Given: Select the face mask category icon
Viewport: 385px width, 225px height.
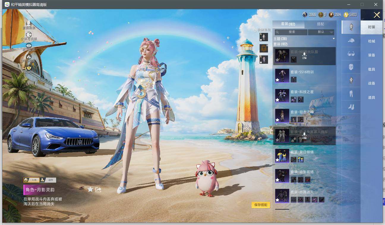Looking at the screenshot, I should (x=351, y=67).
